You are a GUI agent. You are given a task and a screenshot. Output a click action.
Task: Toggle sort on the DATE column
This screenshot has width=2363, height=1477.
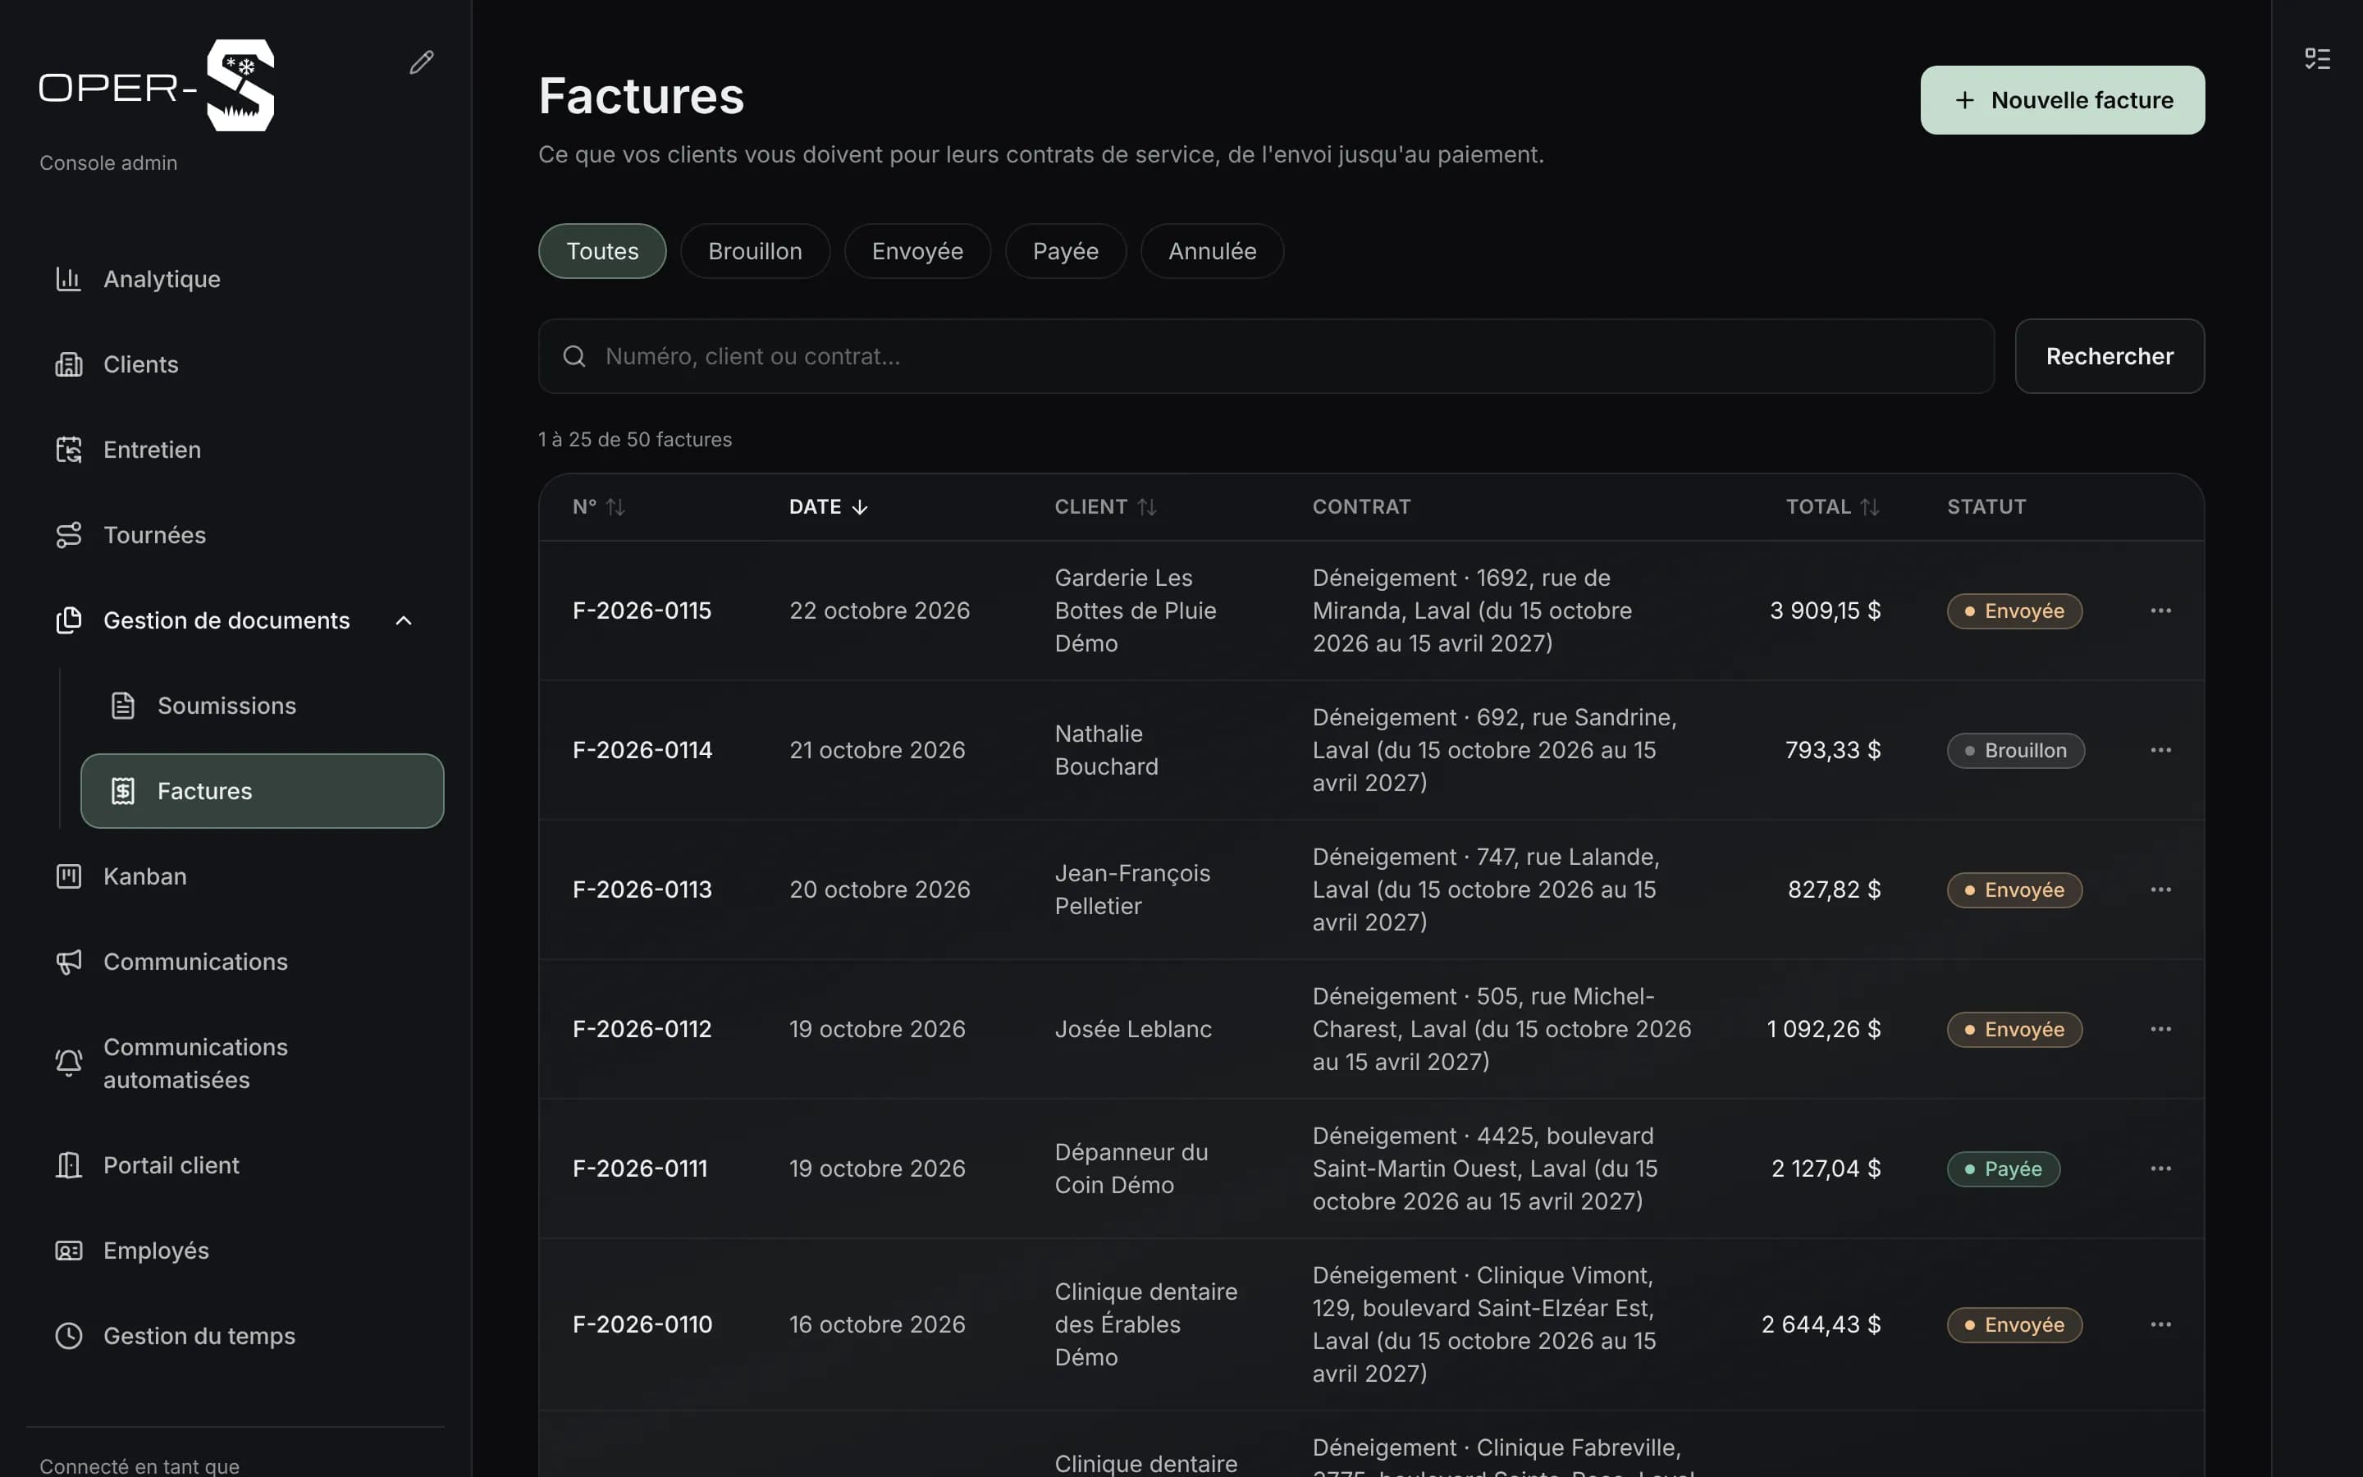tap(828, 507)
